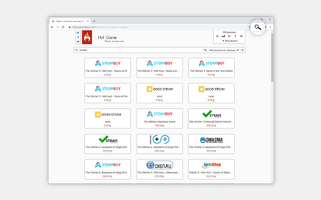Click the URL in the address bar
The image size is (321, 200).
pos(100,27)
